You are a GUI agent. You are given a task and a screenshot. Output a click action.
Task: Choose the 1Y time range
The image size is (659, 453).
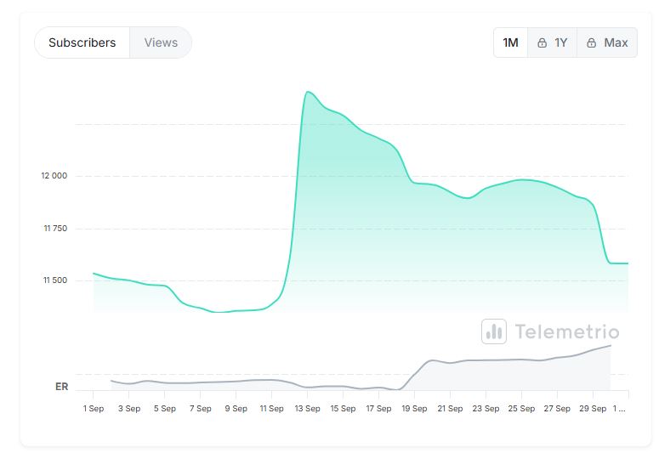coord(560,42)
